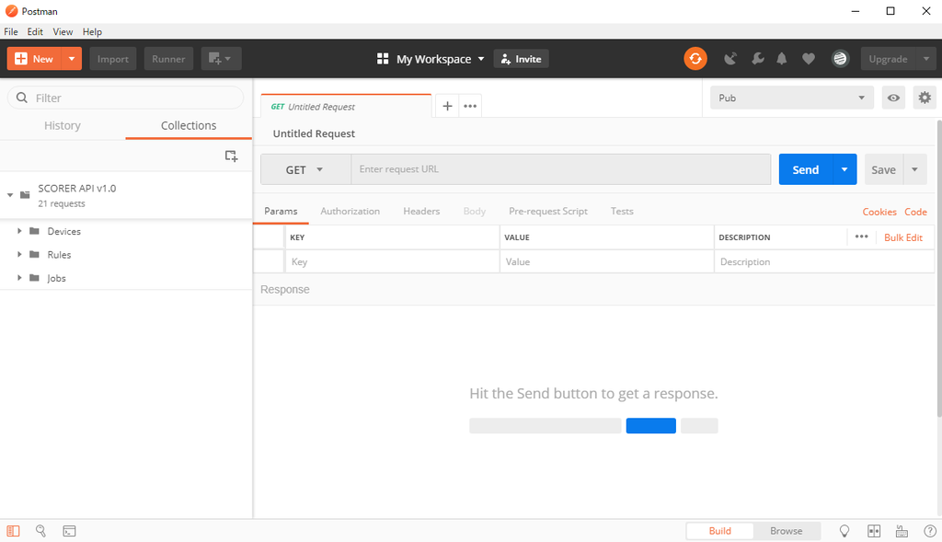Open the find search icon in status bar
This screenshot has width=942, height=542.
pyautogui.click(x=40, y=531)
